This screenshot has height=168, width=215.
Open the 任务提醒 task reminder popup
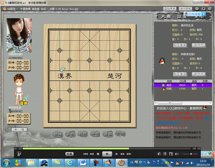[195, 14]
